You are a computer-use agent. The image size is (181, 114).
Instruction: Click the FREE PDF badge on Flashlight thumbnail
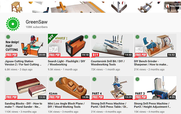pyautogui.click(x=55, y=55)
